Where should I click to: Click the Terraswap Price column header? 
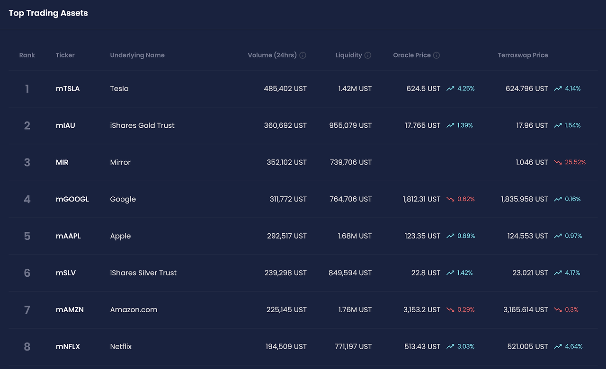pyautogui.click(x=523, y=55)
